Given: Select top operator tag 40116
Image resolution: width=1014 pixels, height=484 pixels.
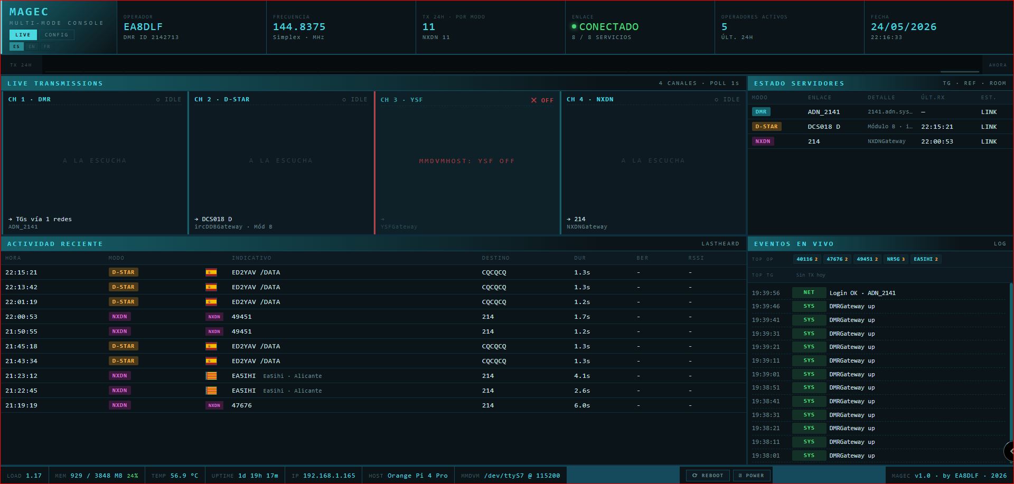Looking at the screenshot, I should coord(807,259).
